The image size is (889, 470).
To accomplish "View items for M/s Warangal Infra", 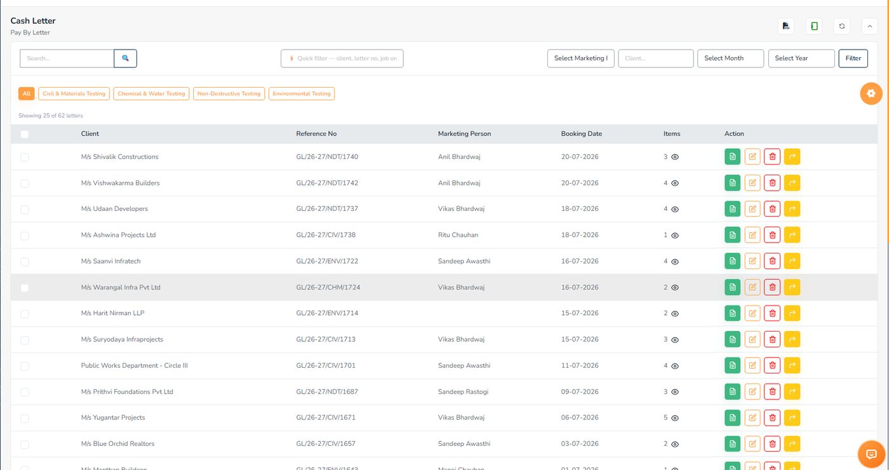I will point(675,288).
